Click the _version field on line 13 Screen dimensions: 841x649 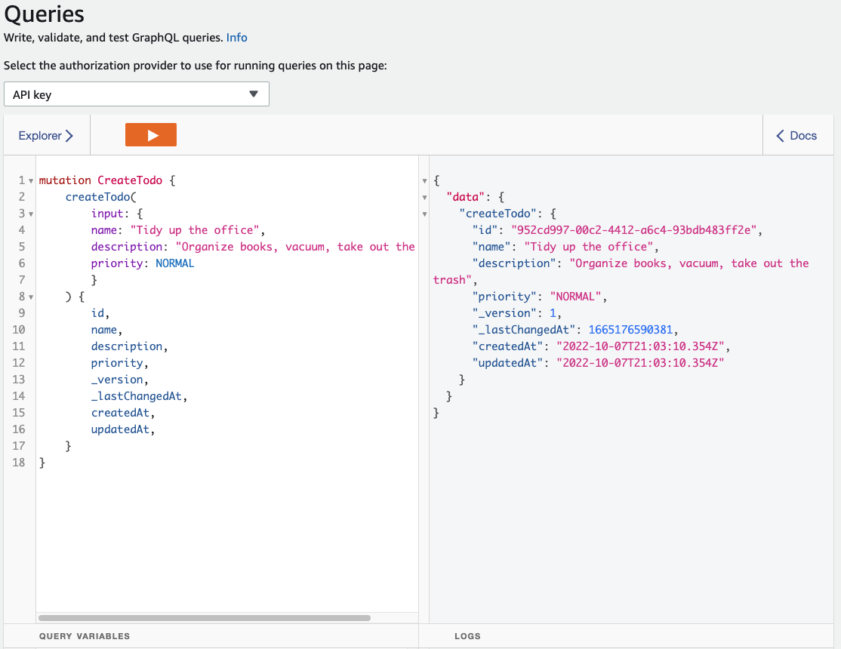(x=117, y=380)
